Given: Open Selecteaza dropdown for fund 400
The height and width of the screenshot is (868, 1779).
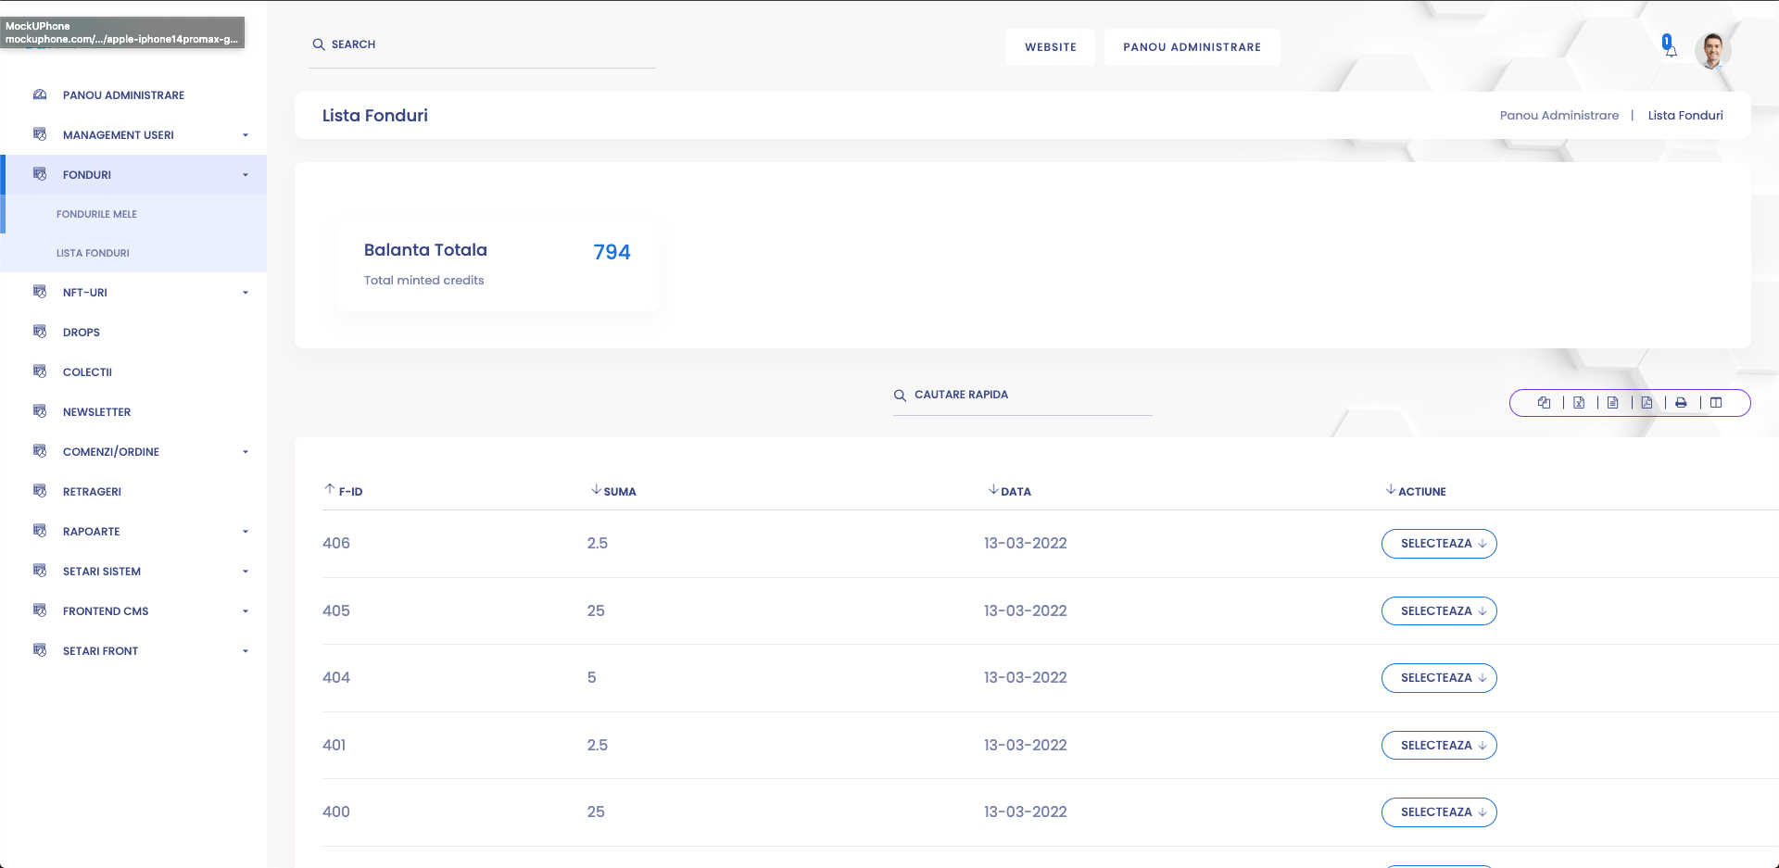Looking at the screenshot, I should point(1439,812).
